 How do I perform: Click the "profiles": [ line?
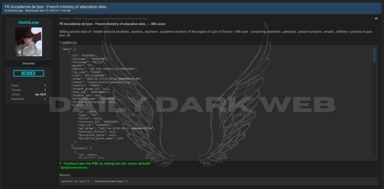click(81, 105)
